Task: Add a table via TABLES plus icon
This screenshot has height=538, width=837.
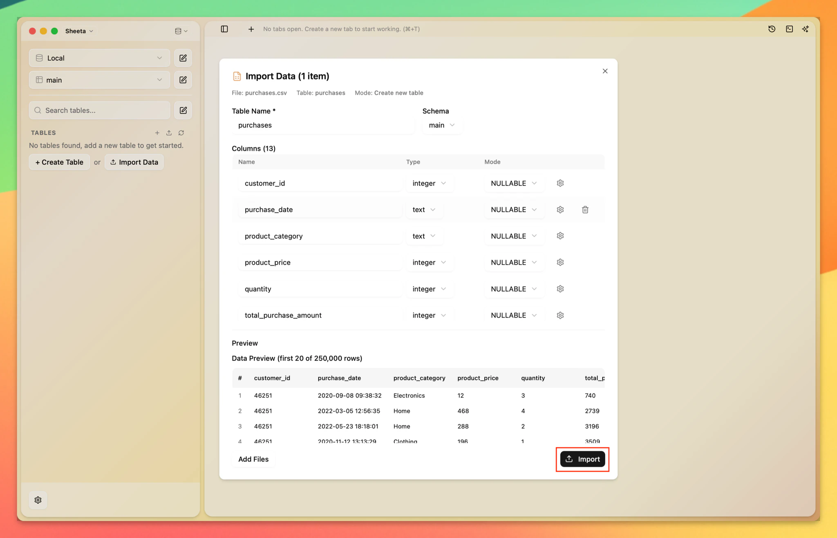Action: click(157, 133)
